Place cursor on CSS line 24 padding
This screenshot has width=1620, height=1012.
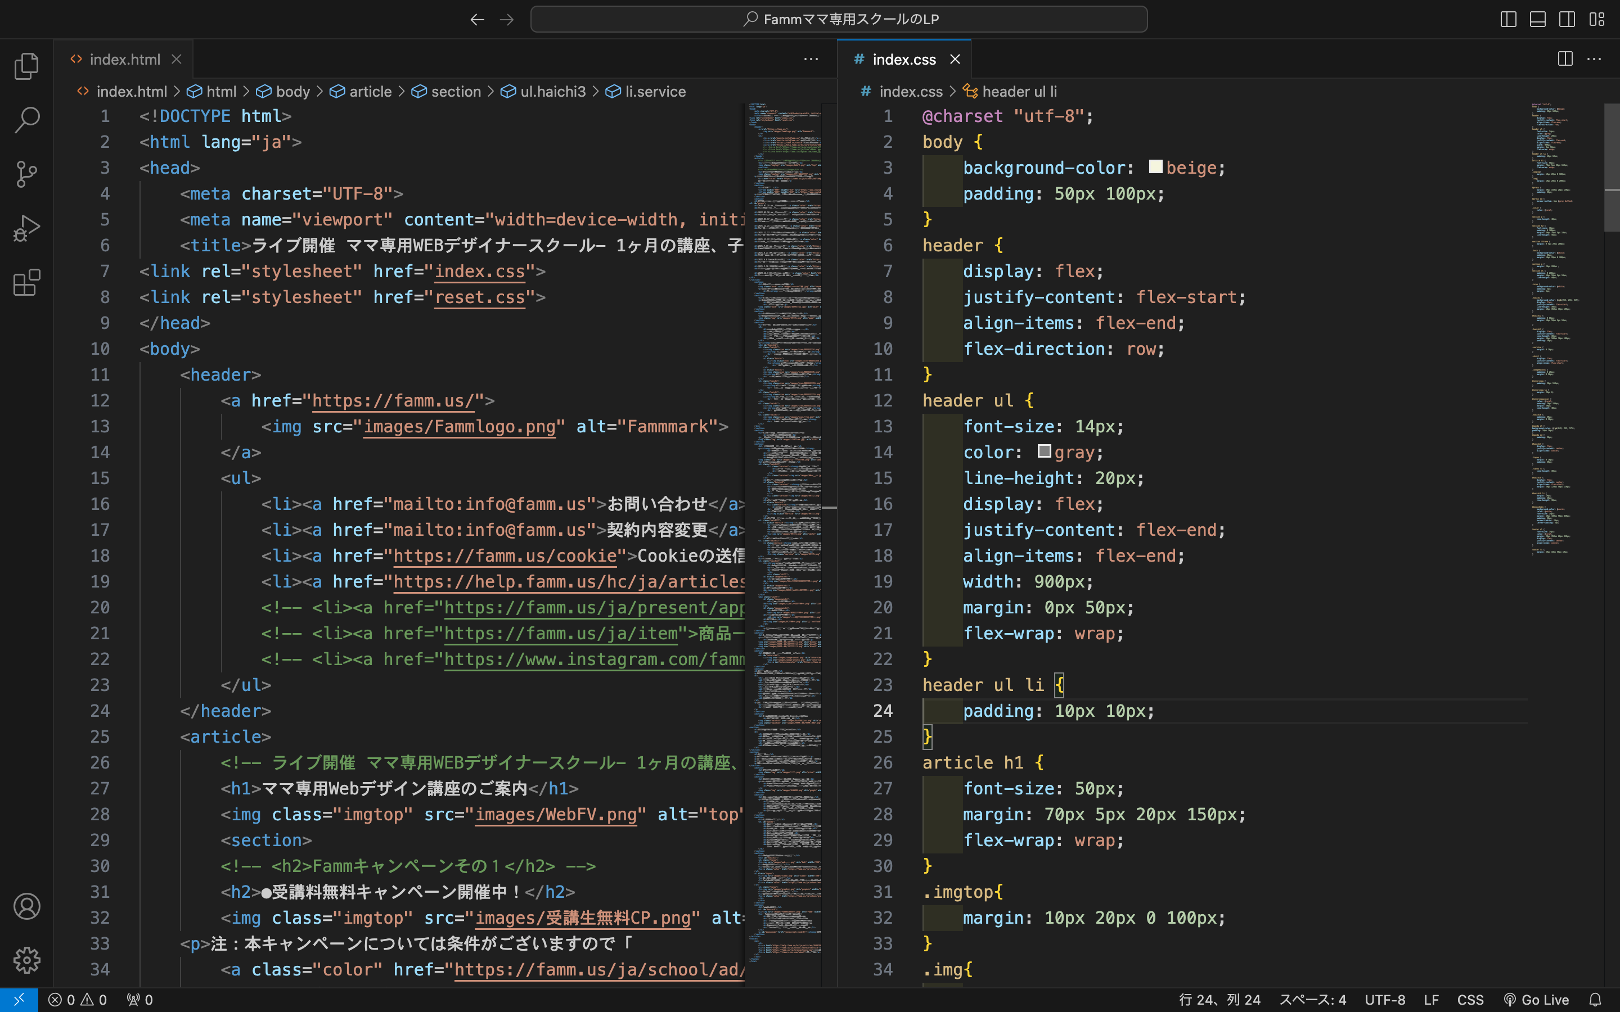[x=1059, y=711]
